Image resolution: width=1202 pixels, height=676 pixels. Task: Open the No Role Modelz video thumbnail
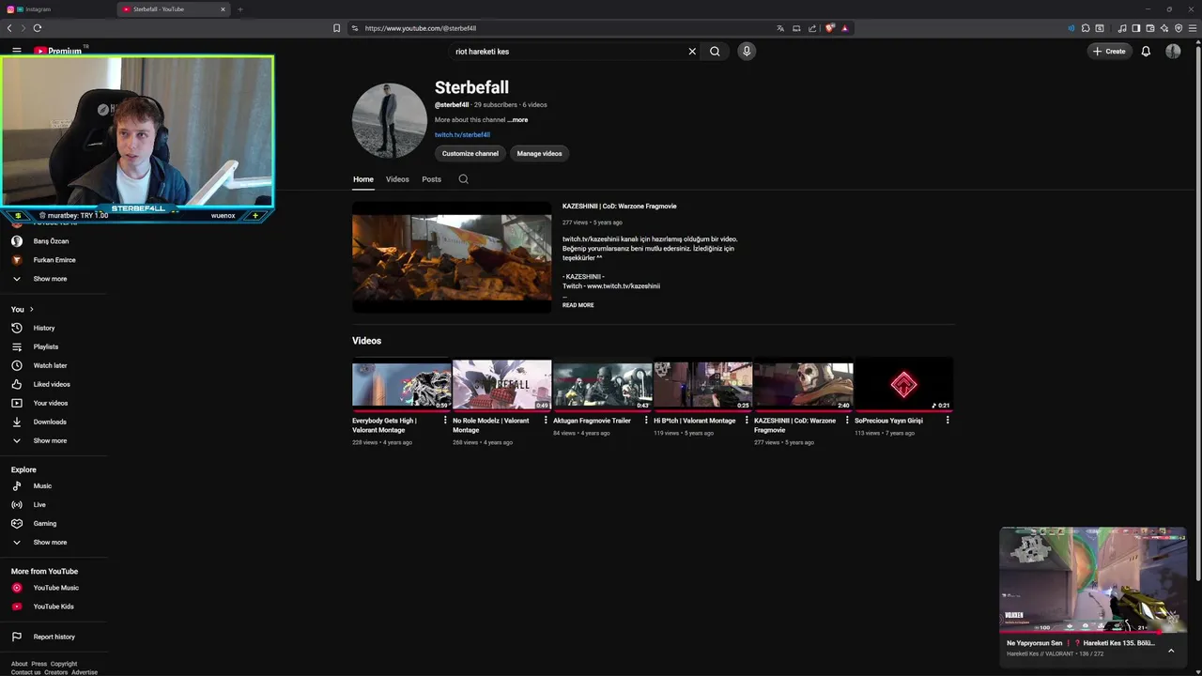[x=501, y=384]
